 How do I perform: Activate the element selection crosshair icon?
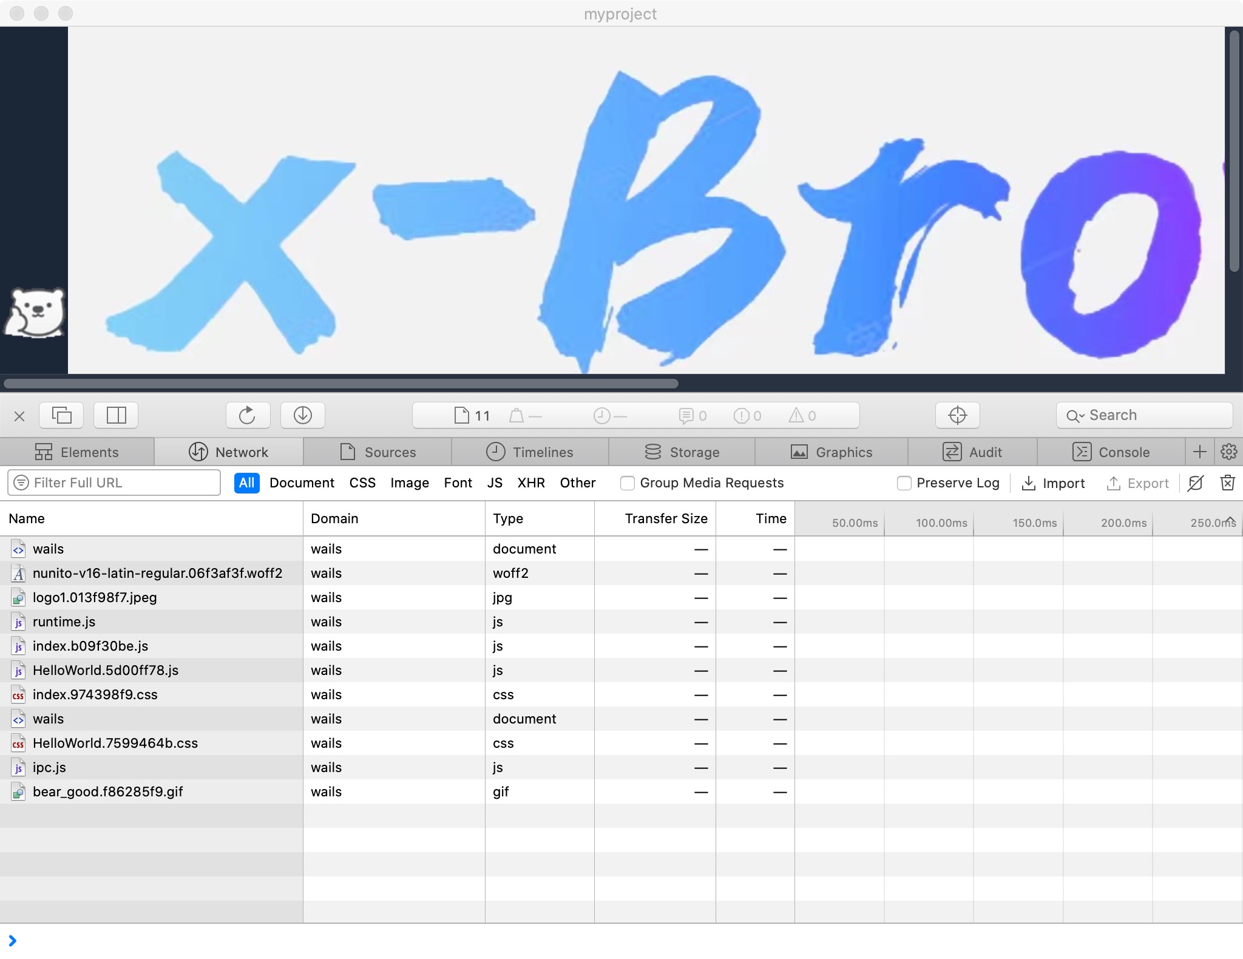click(x=957, y=416)
